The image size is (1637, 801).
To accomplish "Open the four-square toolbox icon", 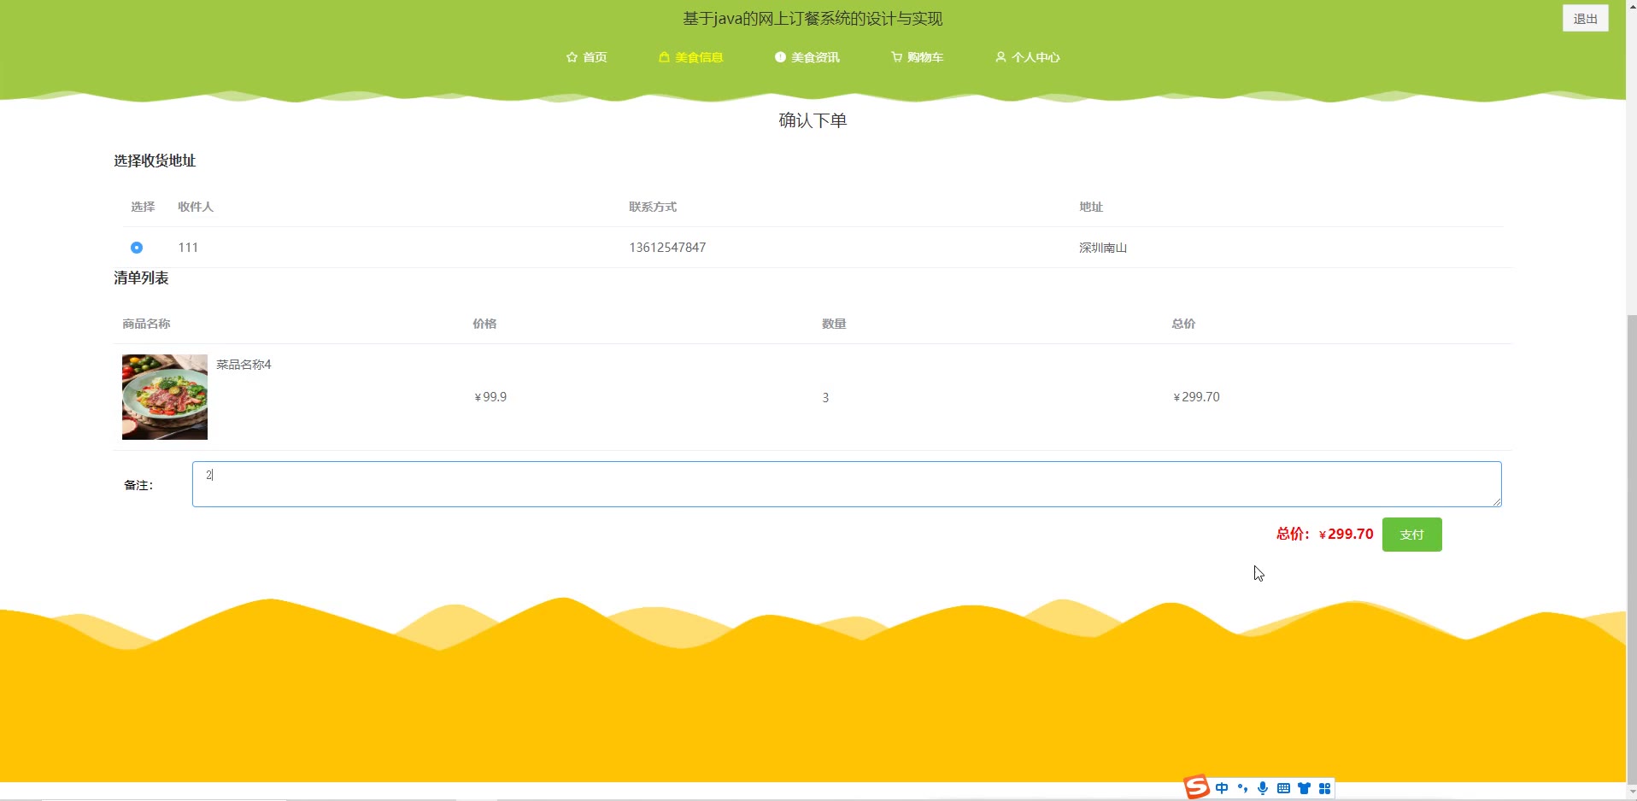I will pyautogui.click(x=1324, y=788).
